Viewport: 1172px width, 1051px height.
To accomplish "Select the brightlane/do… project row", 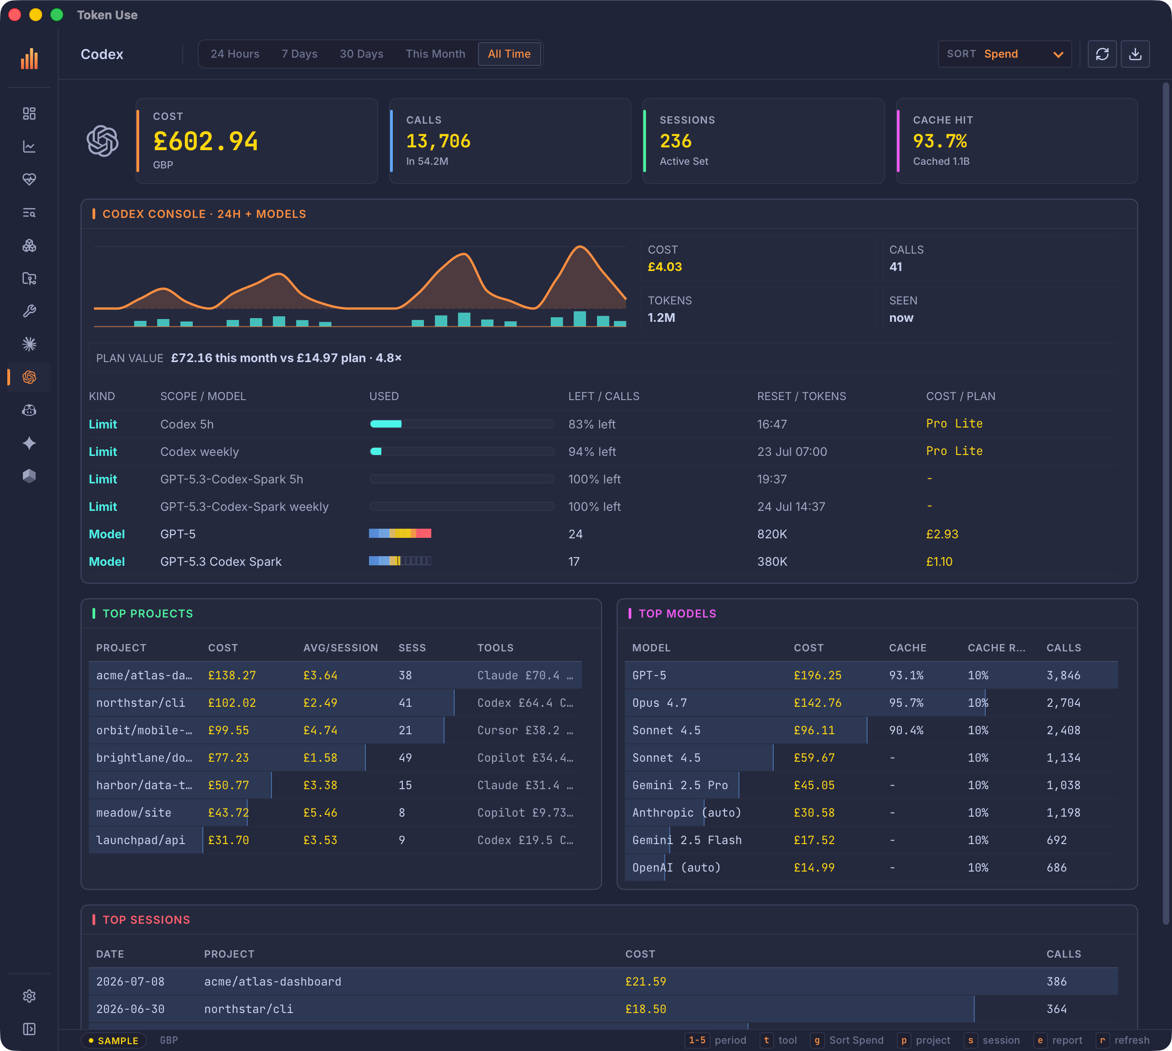I will point(335,758).
